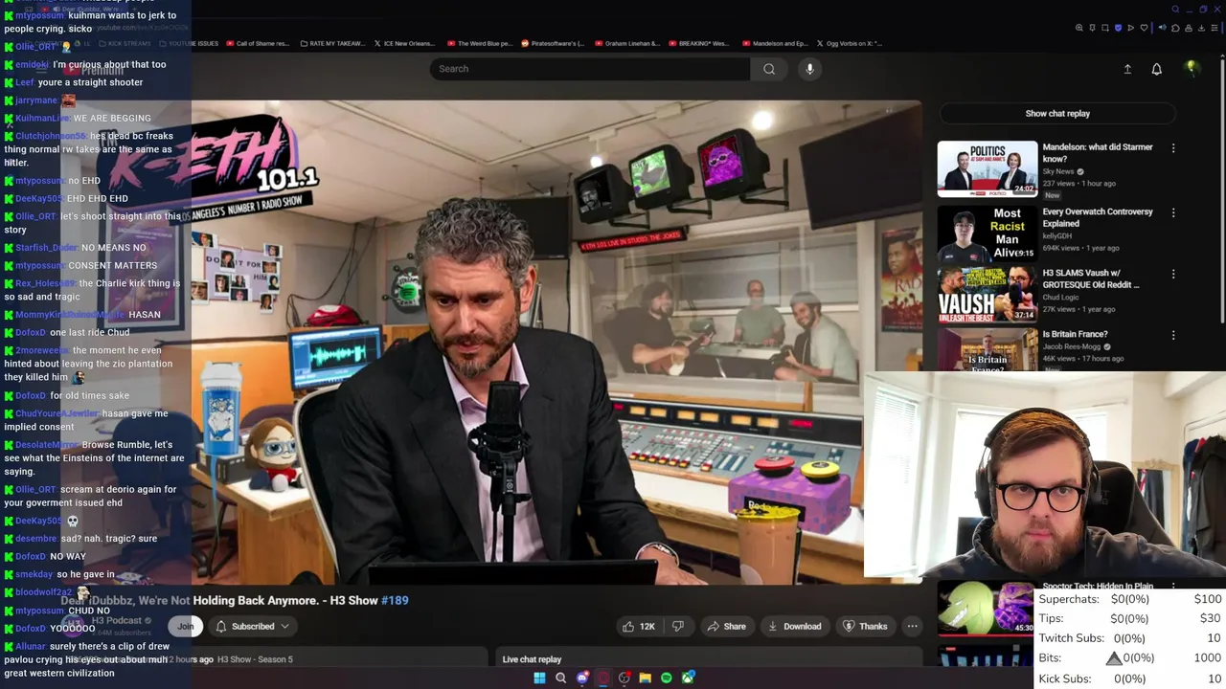Viewport: 1226px width, 689px height.
Task: Open The Weird Blue pe... bookmark
Action: [479, 43]
